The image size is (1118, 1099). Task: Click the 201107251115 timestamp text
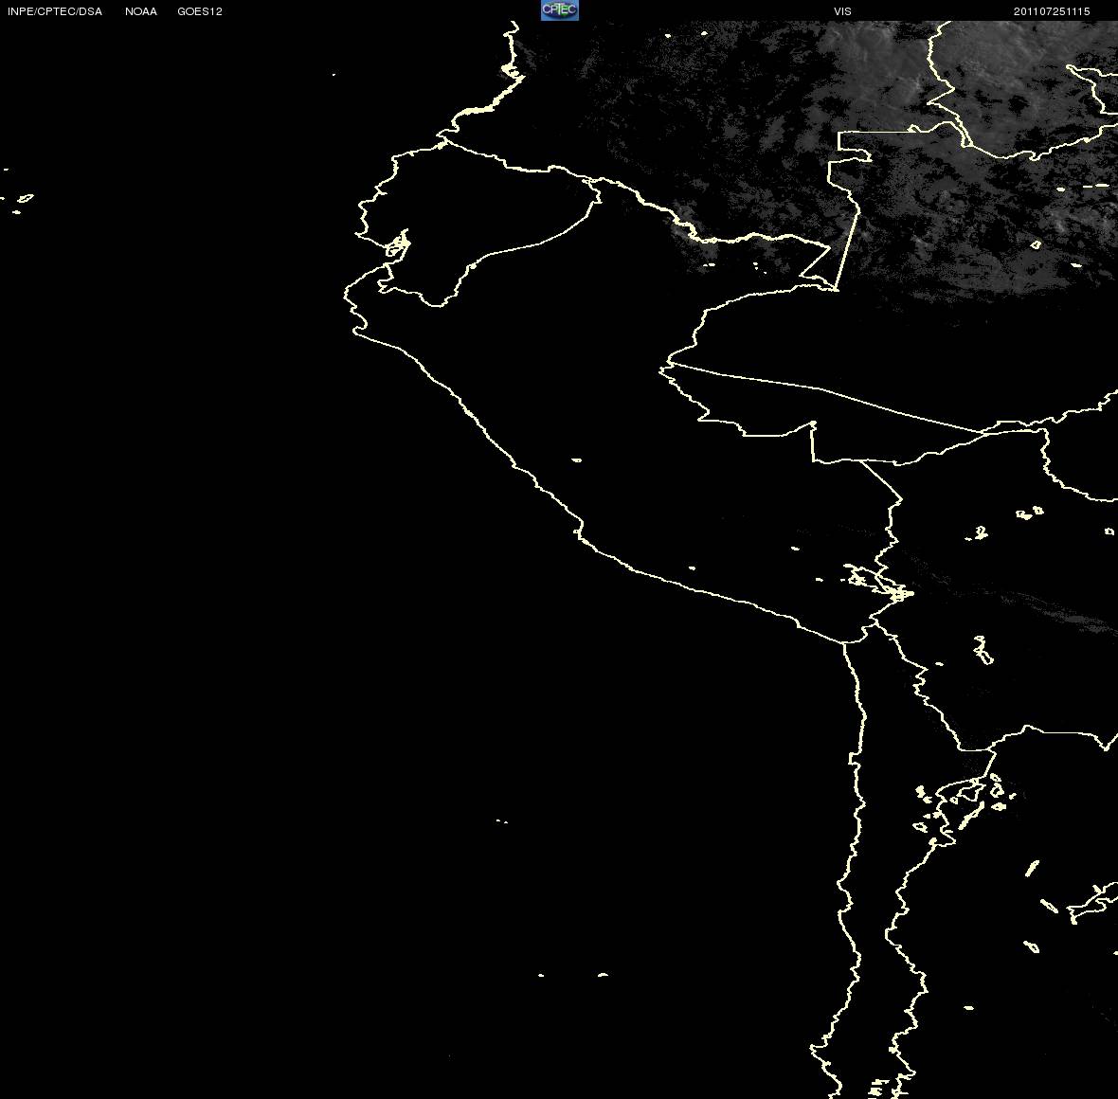coord(1052,11)
